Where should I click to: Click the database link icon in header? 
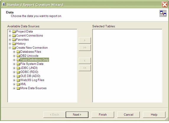tap(163, 14)
